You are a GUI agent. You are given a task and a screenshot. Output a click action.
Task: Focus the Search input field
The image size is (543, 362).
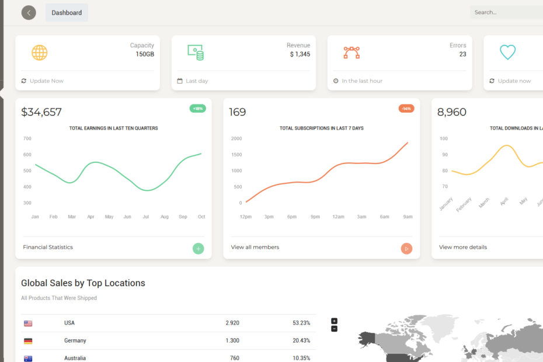(506, 12)
